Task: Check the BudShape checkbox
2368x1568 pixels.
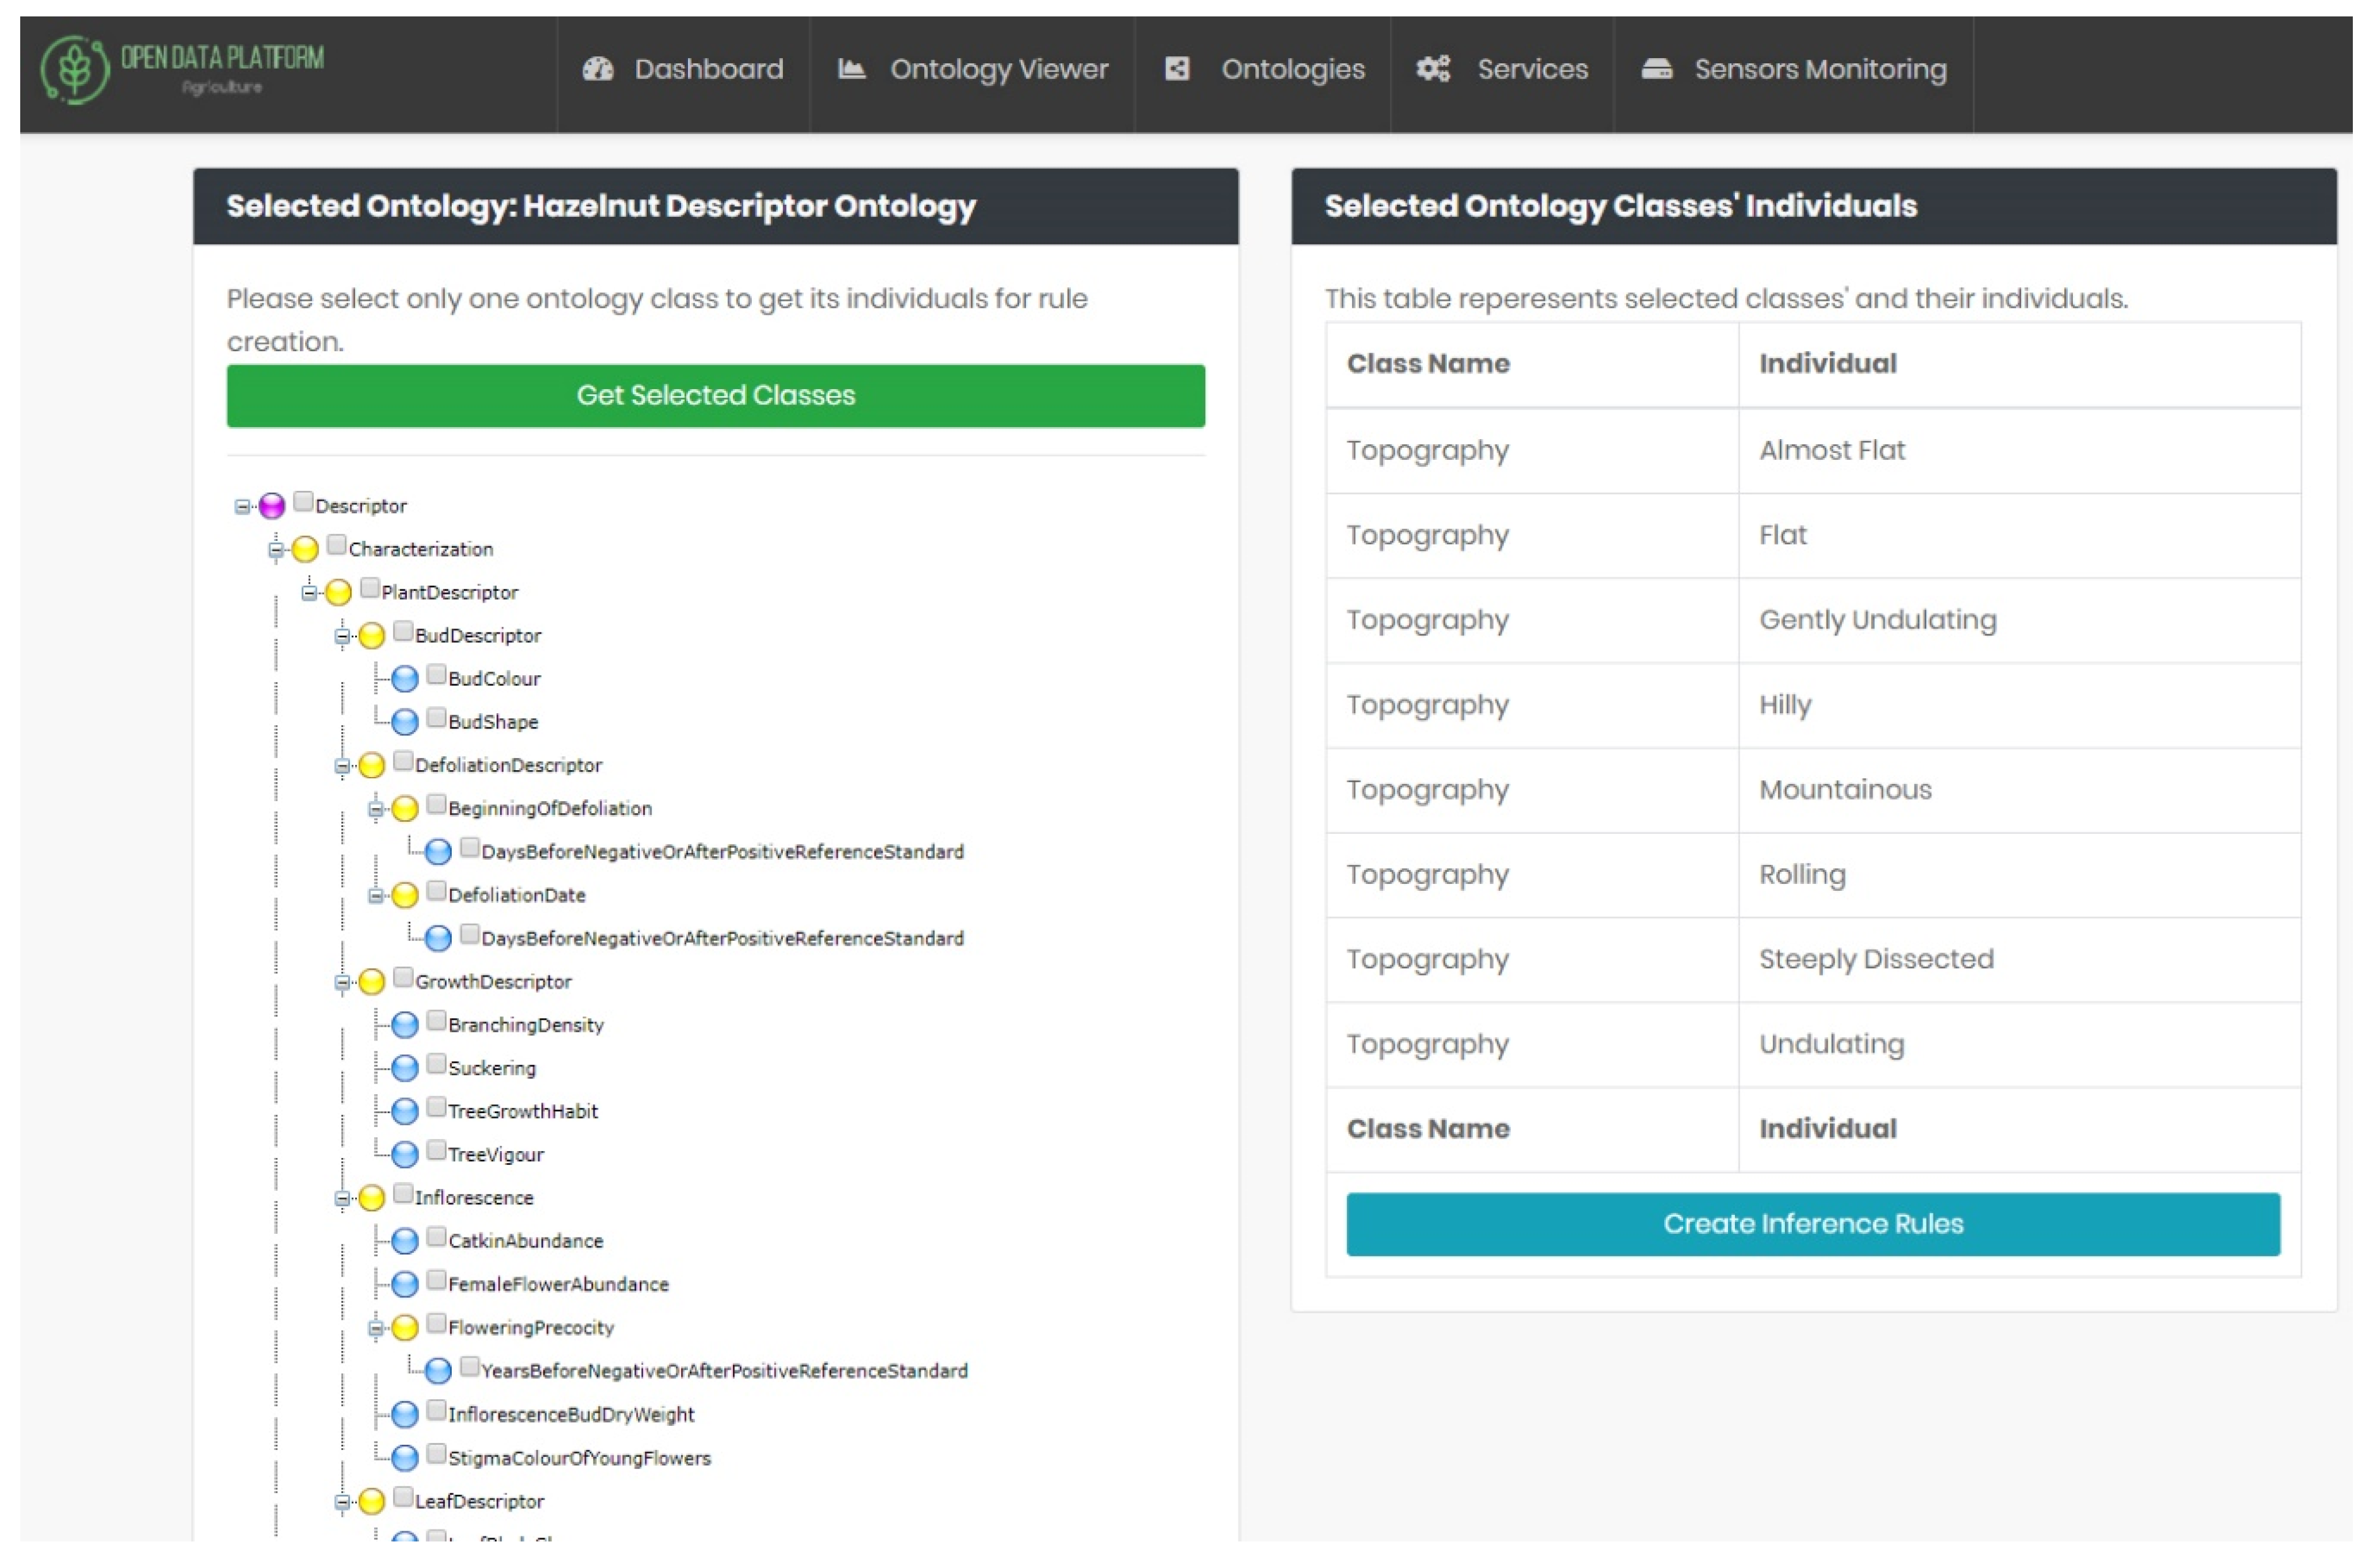Action: 436,718
